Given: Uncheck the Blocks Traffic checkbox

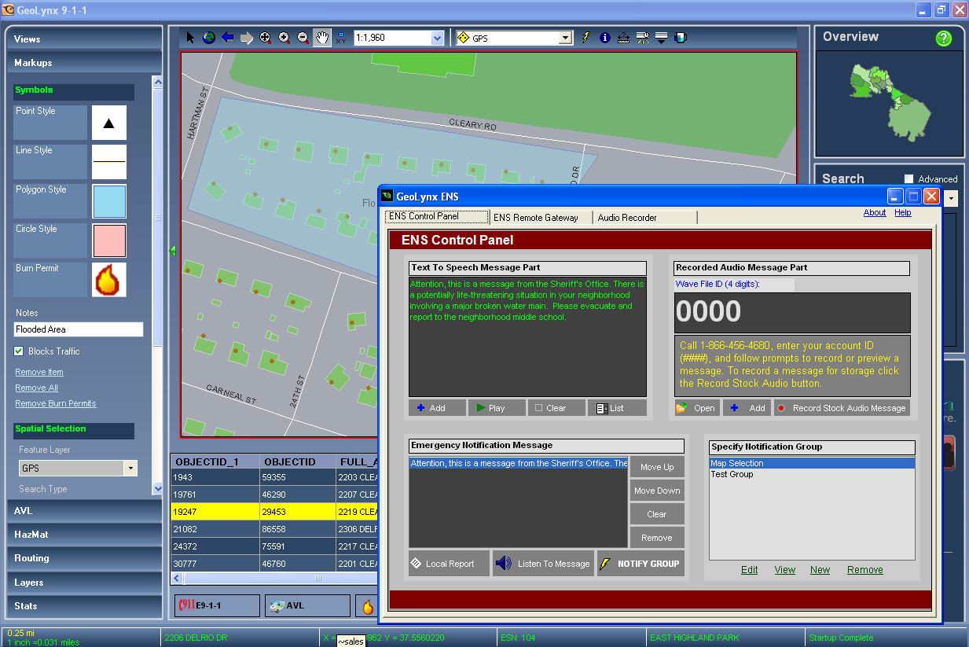Looking at the screenshot, I should pos(19,351).
